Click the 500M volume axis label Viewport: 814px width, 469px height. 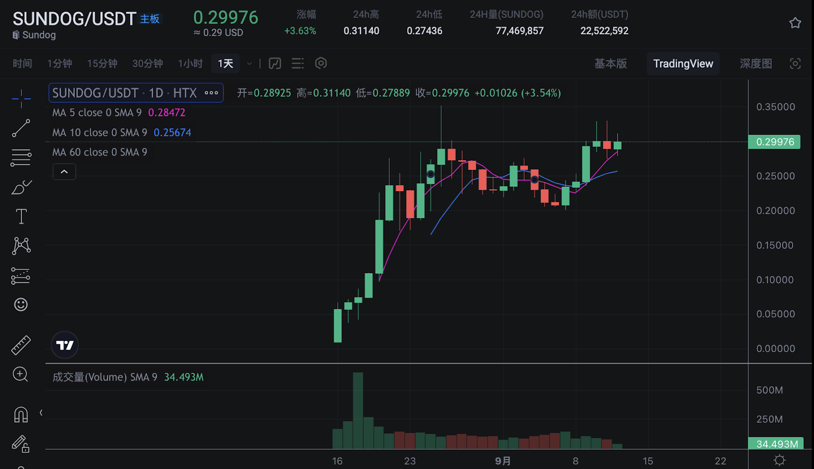coord(769,390)
